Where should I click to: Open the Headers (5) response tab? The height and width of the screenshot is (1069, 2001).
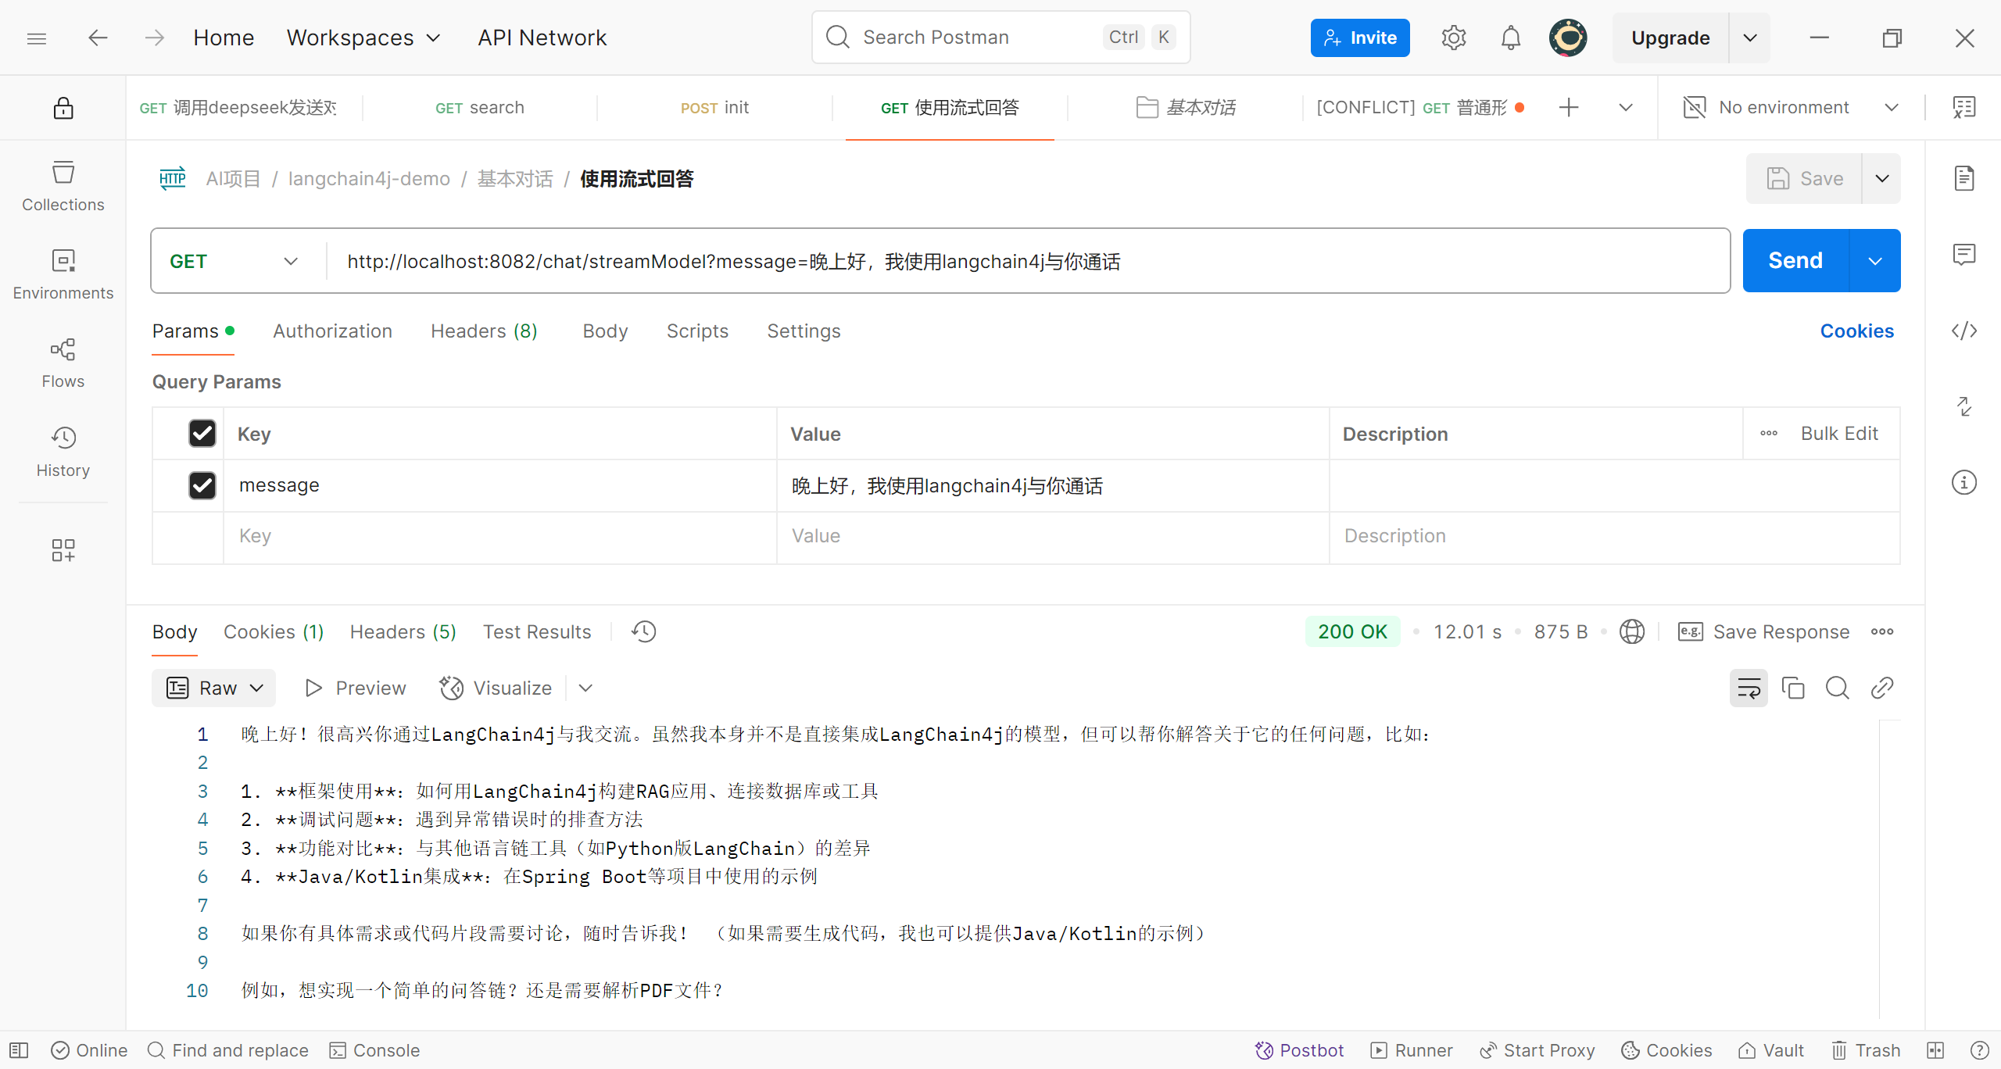403,631
